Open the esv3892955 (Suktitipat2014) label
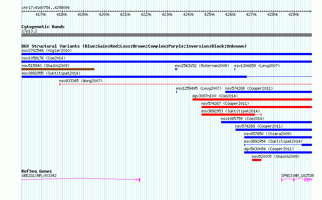The image size is (322, 200). coord(51,73)
